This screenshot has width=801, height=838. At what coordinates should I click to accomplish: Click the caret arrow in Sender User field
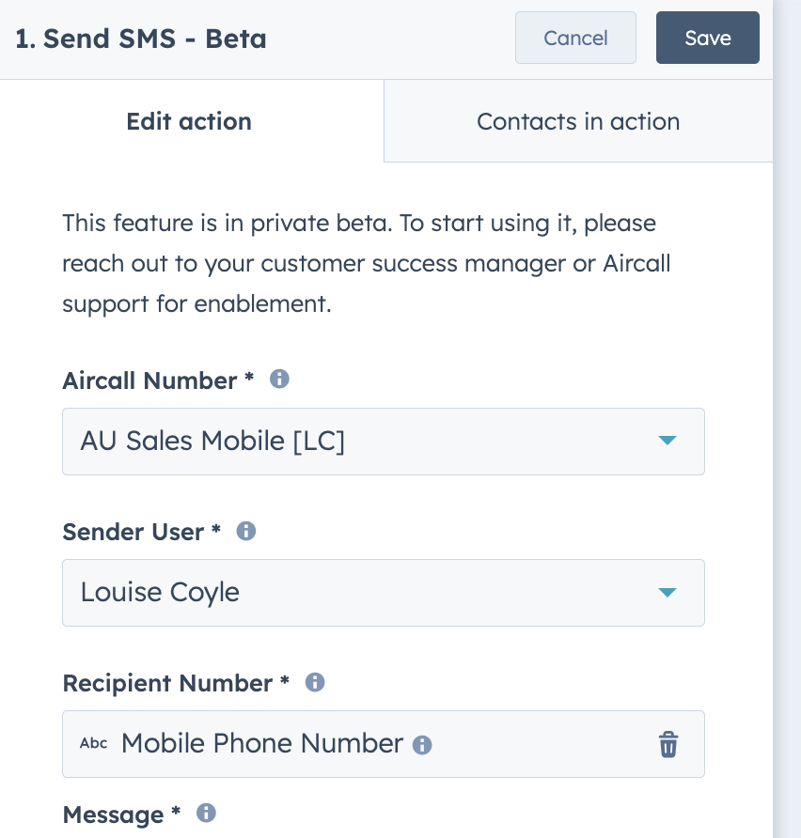(x=667, y=592)
